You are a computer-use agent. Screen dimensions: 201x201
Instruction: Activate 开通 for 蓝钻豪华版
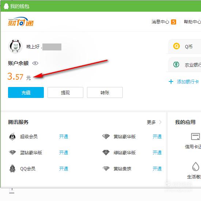click(64, 152)
